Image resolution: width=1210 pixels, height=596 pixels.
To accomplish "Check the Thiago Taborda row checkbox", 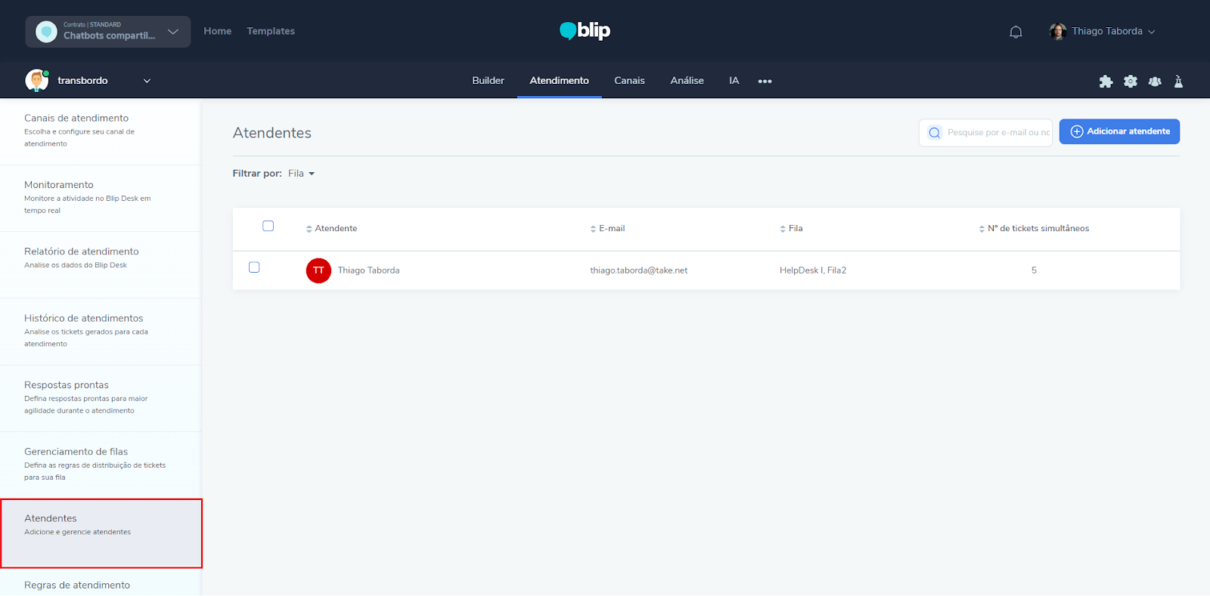I will [254, 267].
